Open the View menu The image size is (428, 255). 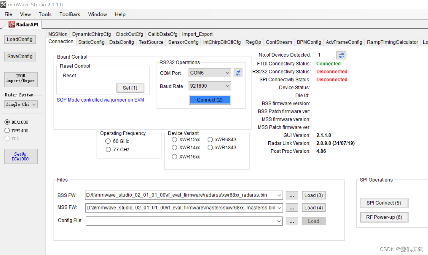(25, 14)
